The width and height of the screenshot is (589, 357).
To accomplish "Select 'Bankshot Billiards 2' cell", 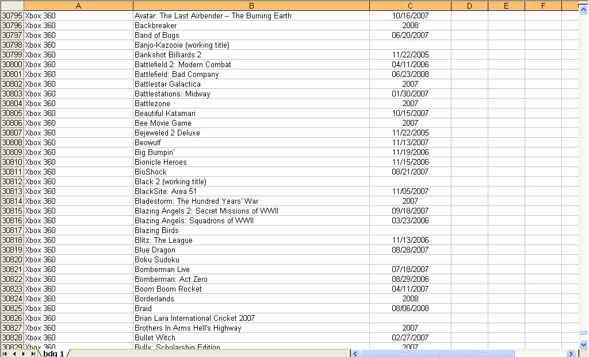I will (251, 55).
